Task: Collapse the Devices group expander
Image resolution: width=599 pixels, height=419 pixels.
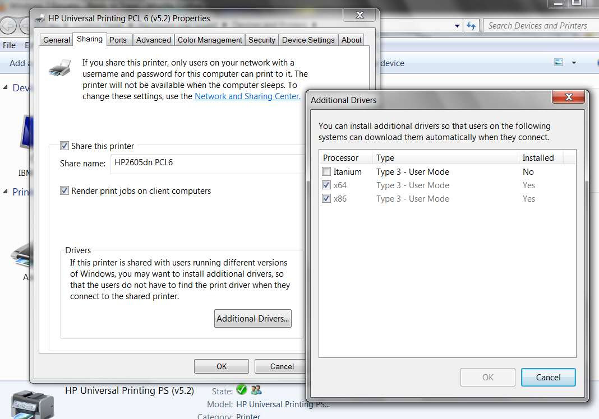Action: [x=6, y=87]
